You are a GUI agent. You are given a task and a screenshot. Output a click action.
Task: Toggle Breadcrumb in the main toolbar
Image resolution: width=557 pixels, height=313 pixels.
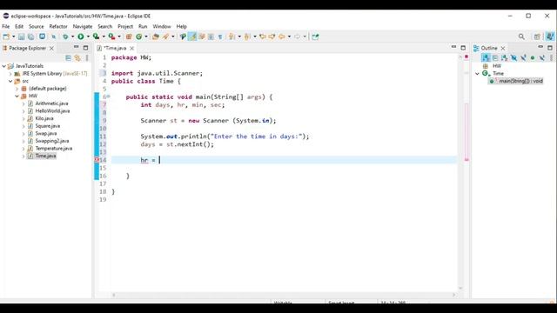click(x=183, y=37)
